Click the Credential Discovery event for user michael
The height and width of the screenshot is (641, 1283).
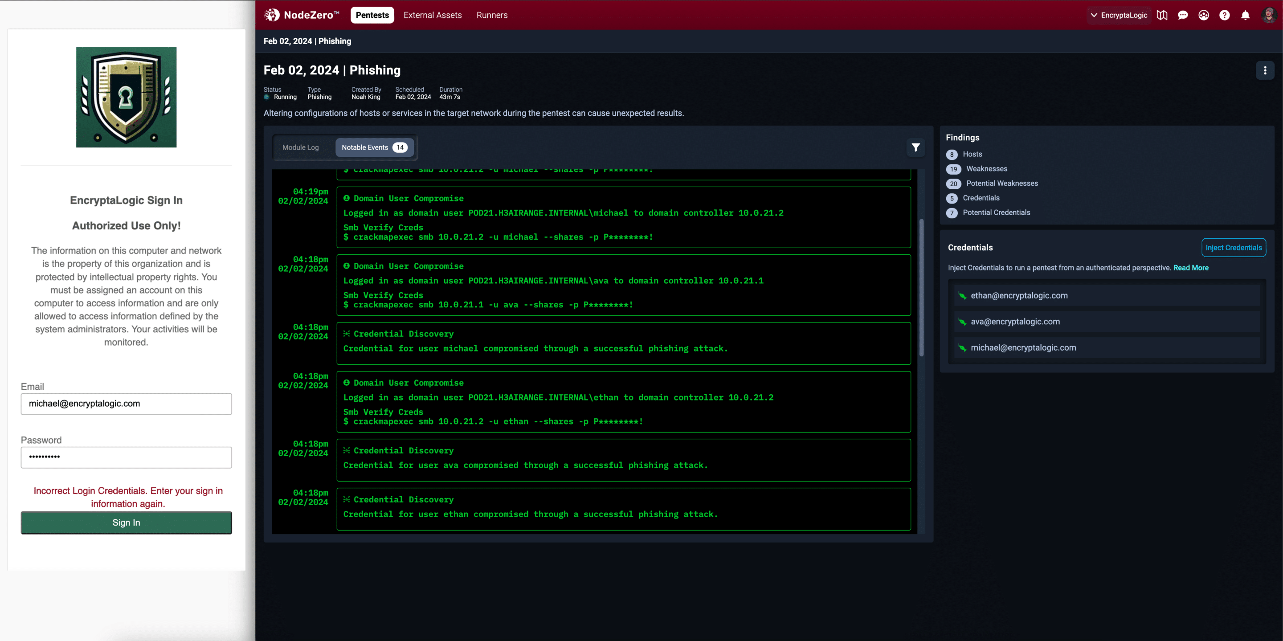coord(624,343)
